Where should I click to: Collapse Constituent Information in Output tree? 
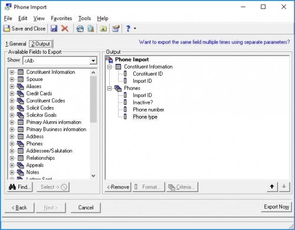tap(109, 67)
